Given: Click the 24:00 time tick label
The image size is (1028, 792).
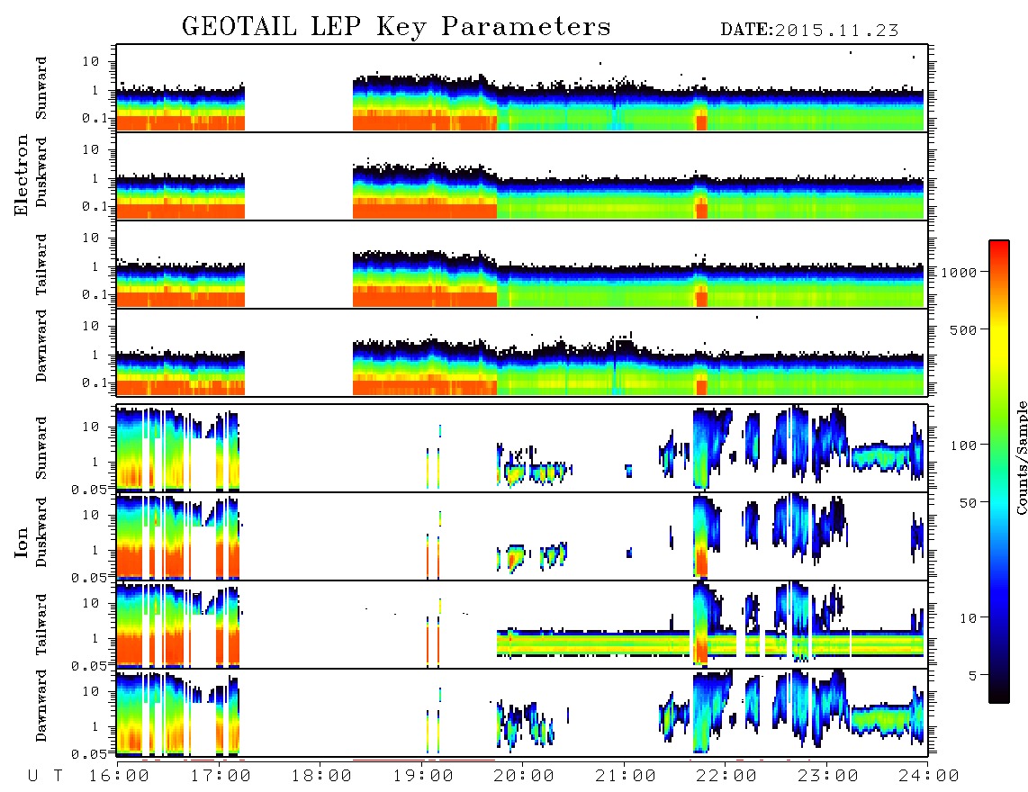Looking at the screenshot, I should point(929,777).
